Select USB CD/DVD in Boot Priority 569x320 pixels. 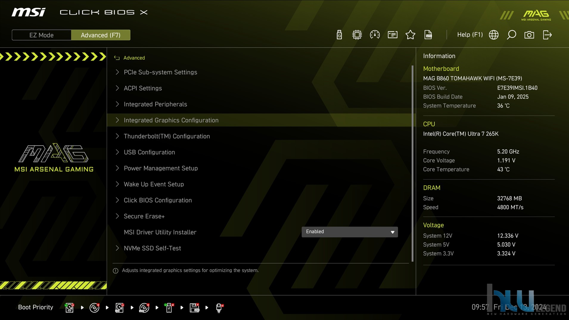pyautogui.click(x=144, y=307)
